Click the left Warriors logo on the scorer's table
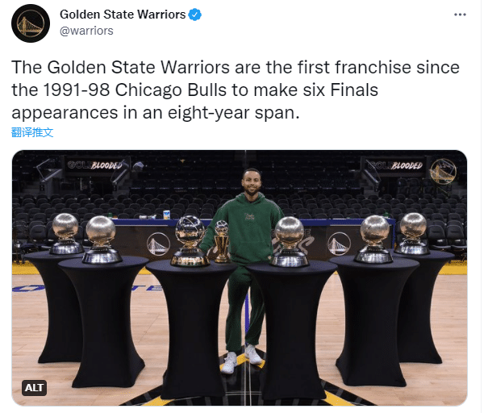Screen dimensions: 488x413 [159, 243]
